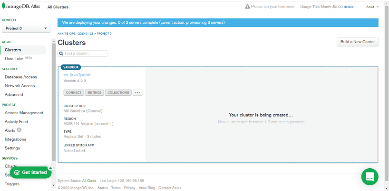
Task: Click sidebar scrollbar down arrow
Action: 54,185
